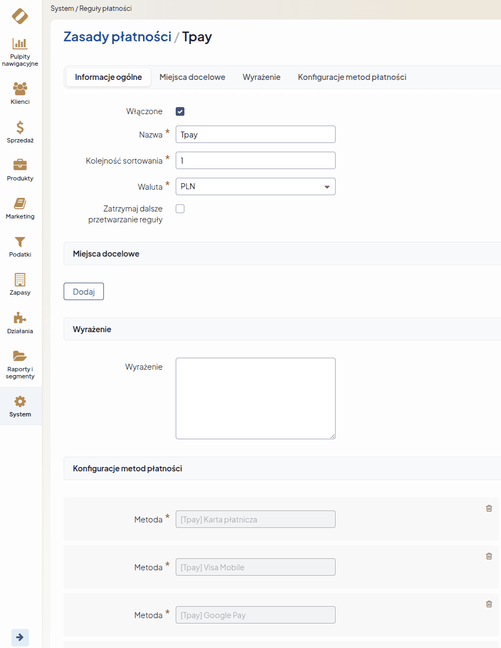The height and width of the screenshot is (648, 501).
Task: Click the Dodaj button
Action: (84, 291)
